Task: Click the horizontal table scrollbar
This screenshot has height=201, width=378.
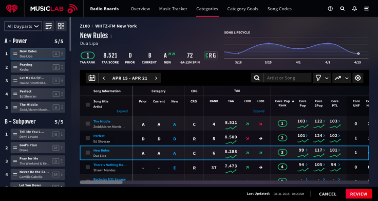Action: (101, 182)
